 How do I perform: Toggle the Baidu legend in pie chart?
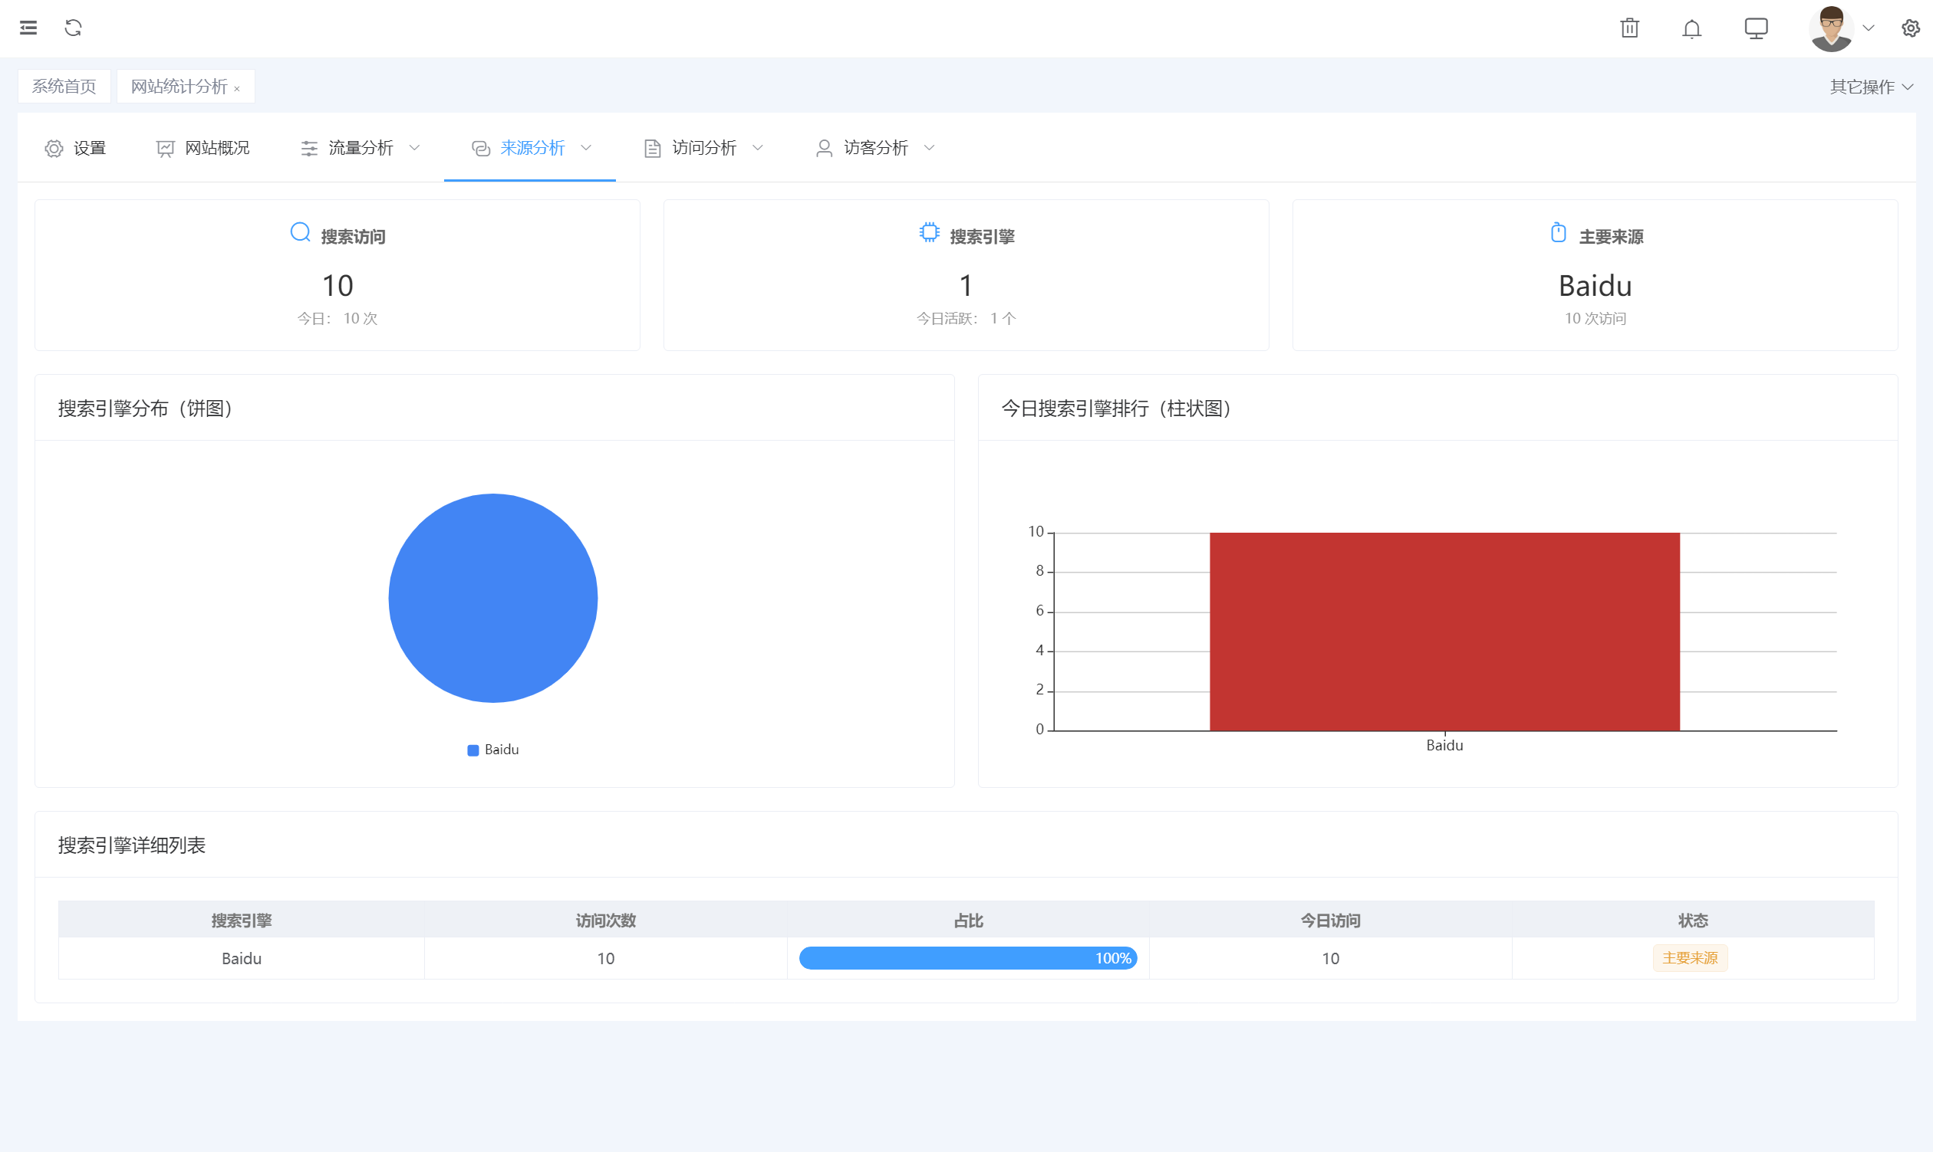pyautogui.click(x=492, y=750)
